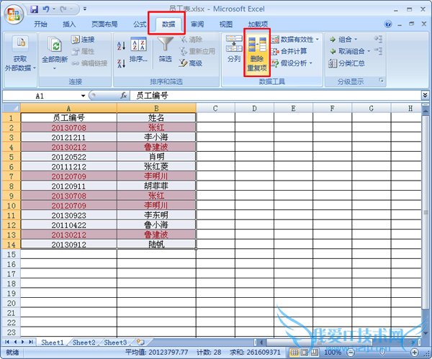432x359 pixels.
Task: Click show detail icon in 分级显示
Action: click(x=378, y=40)
